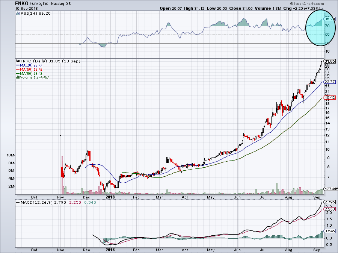
Task: Click the 4M volume axis label
Action: point(11,179)
